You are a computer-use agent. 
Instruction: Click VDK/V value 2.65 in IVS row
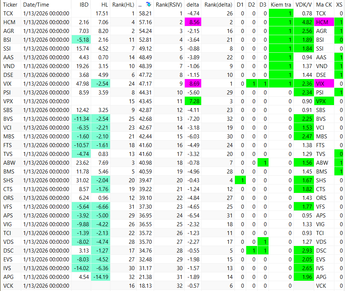304,268
